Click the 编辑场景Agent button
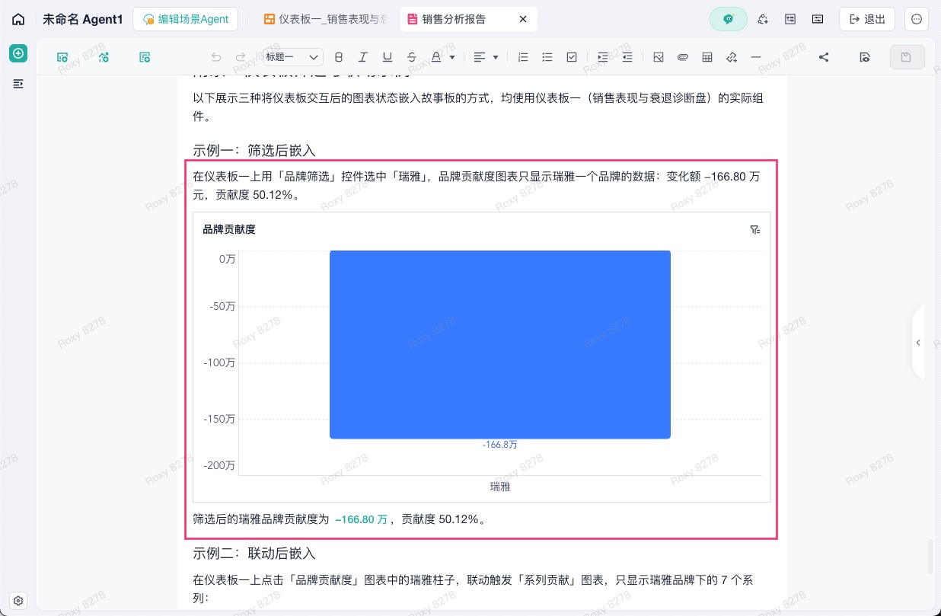 186,19
